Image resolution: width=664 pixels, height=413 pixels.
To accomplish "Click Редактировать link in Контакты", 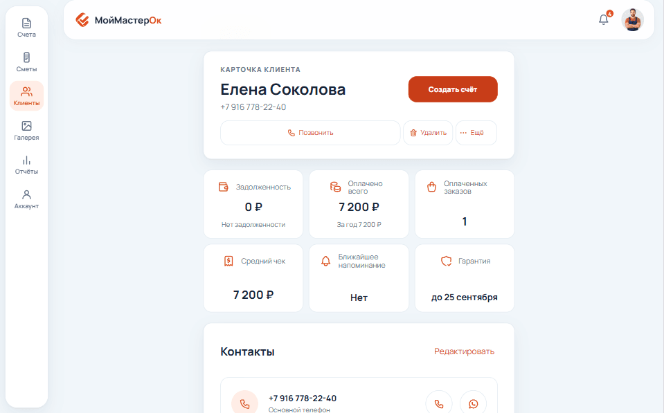I will (x=464, y=351).
